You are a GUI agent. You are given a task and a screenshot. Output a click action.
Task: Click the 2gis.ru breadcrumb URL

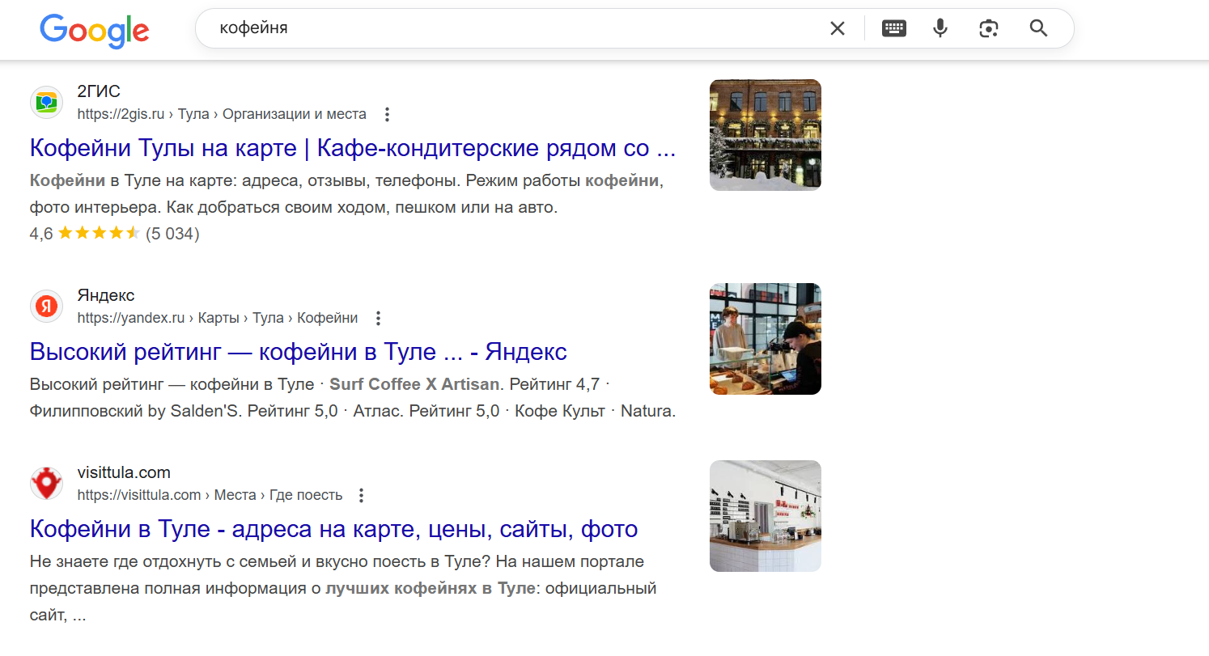pos(222,115)
